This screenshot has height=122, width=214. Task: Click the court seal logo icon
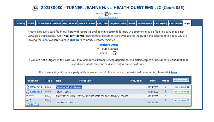click(35, 8)
